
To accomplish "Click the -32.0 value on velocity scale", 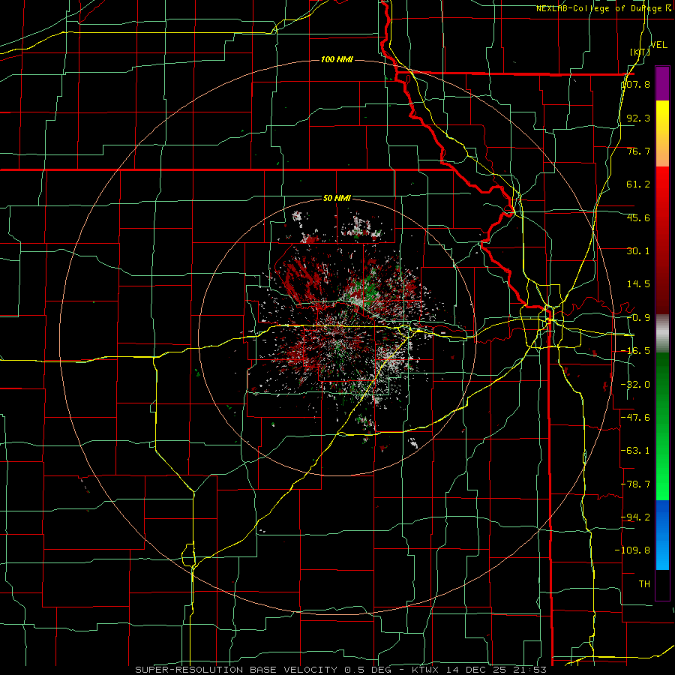I will [x=636, y=385].
